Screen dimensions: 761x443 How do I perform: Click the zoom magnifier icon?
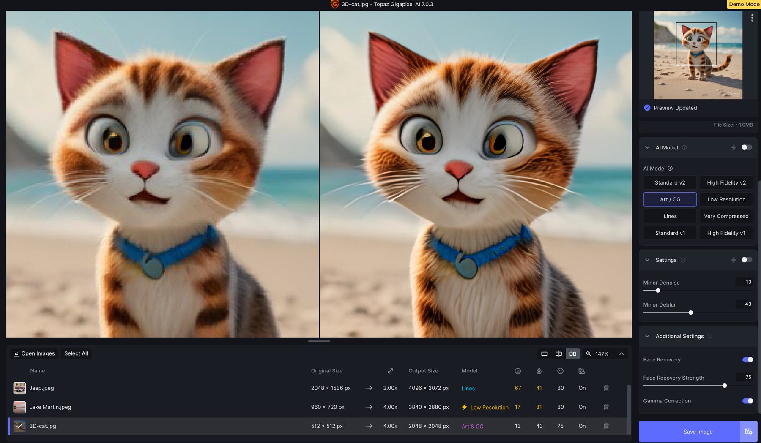(588, 353)
